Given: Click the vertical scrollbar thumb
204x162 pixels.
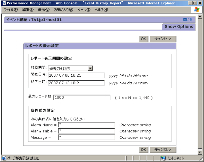Looking at the screenshot, I should 200,83.
